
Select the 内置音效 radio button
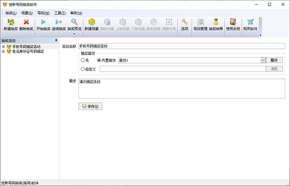[99, 60]
